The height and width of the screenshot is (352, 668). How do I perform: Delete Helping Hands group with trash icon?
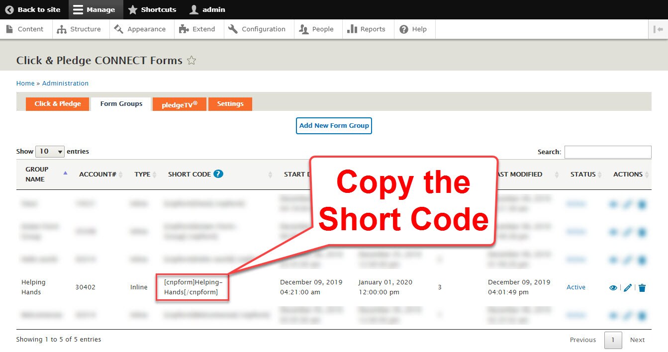coord(642,288)
